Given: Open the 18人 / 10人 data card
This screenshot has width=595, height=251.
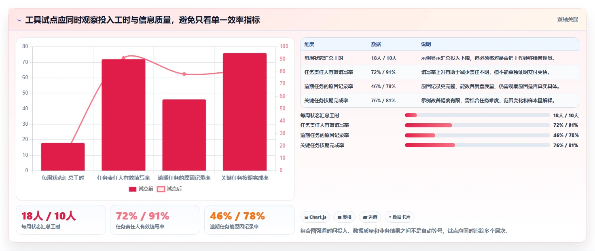Looking at the screenshot, I should pyautogui.click(x=61, y=220).
